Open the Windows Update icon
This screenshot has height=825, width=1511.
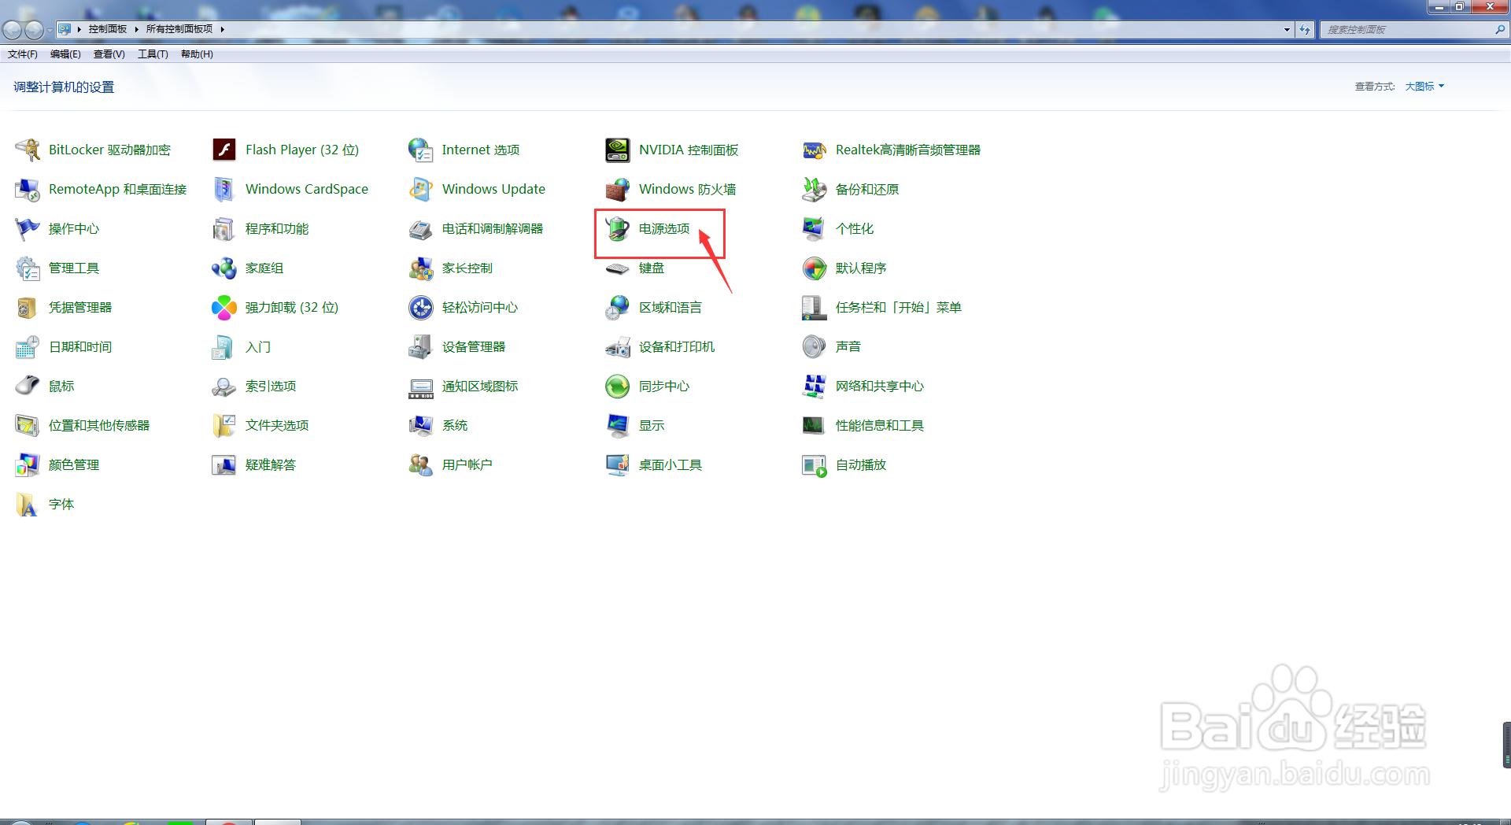421,189
